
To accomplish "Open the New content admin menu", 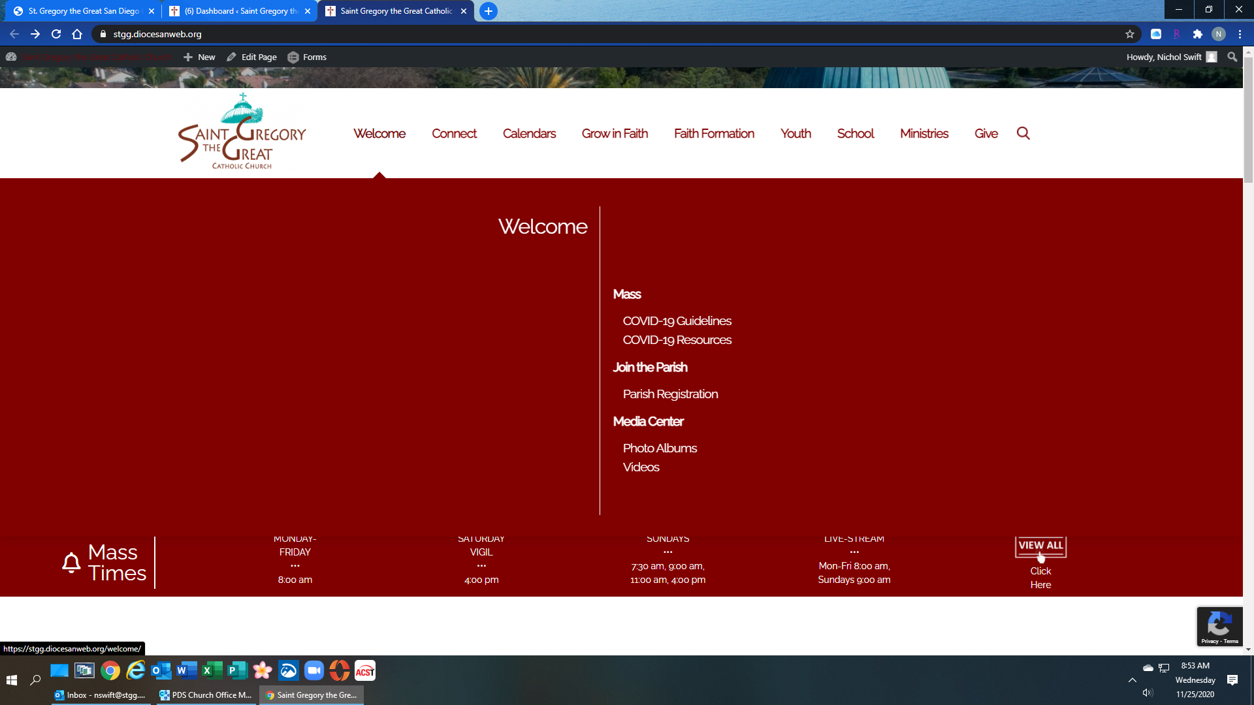I will [200, 57].
